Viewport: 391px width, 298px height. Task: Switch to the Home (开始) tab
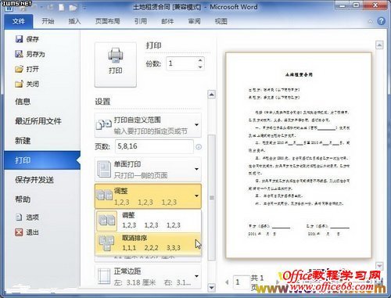48,21
